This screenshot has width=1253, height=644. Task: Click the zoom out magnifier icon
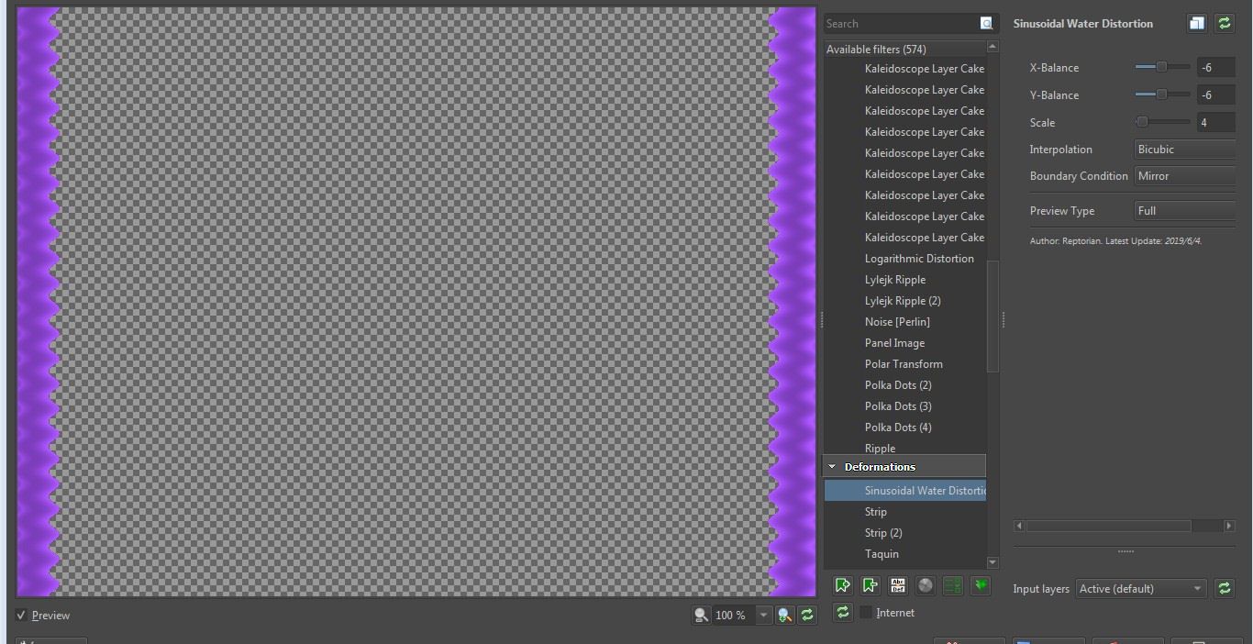(x=702, y=616)
